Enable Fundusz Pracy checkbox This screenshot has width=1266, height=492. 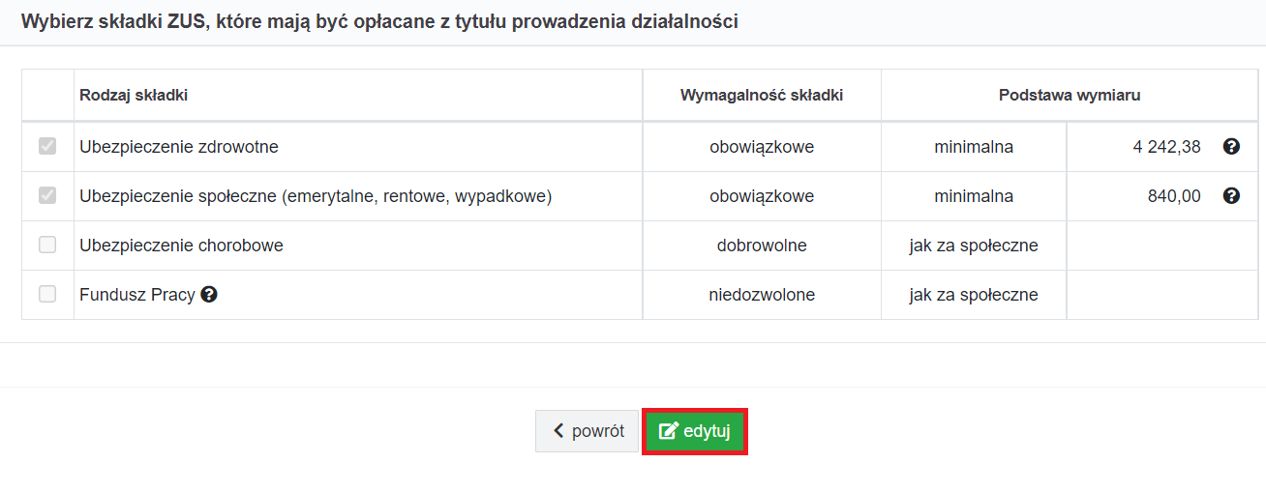click(47, 295)
